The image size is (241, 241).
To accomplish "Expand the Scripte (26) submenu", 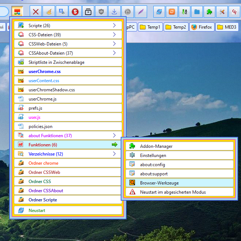I will (68, 26).
